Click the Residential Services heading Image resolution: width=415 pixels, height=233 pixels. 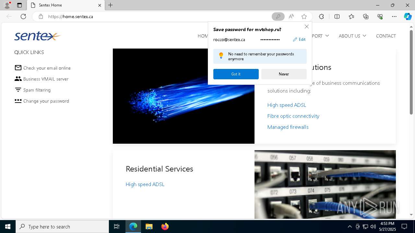click(x=159, y=169)
